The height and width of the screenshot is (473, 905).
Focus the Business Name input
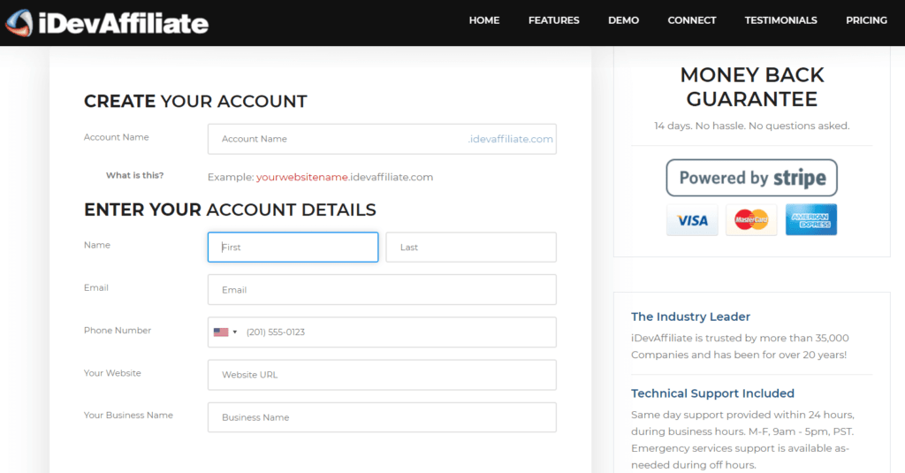tap(382, 417)
